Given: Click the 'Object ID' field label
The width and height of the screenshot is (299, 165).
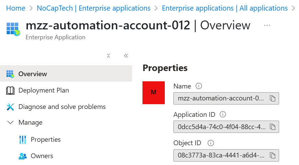Looking at the screenshot, I should 187,143.
